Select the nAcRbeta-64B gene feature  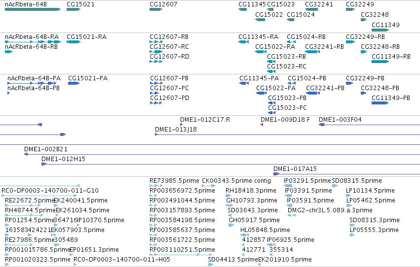(x=33, y=9)
